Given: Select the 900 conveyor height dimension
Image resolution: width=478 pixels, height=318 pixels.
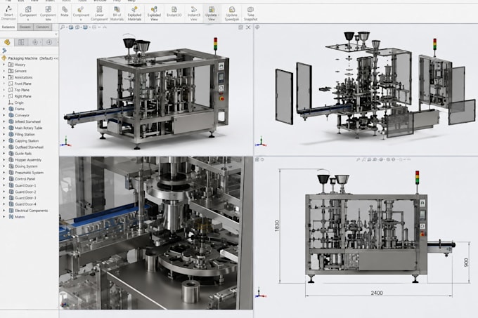Looking at the screenshot, I should click(466, 263).
